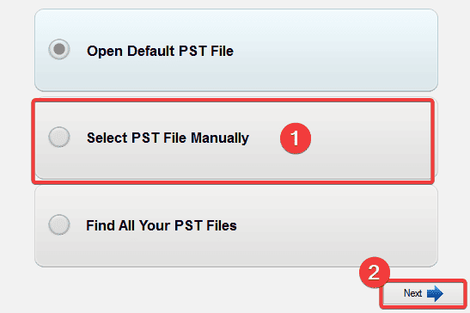Click the blue arrow icon on Next

pyautogui.click(x=435, y=293)
